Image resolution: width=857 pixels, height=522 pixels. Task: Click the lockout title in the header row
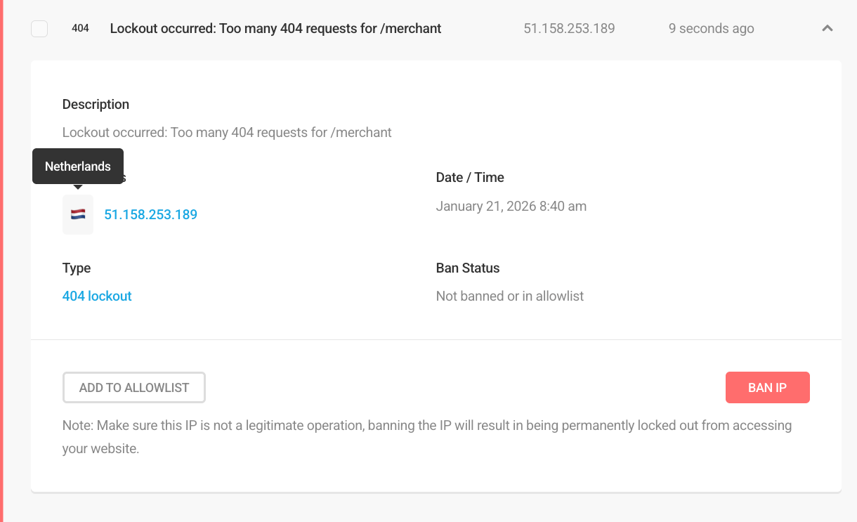[x=275, y=28]
